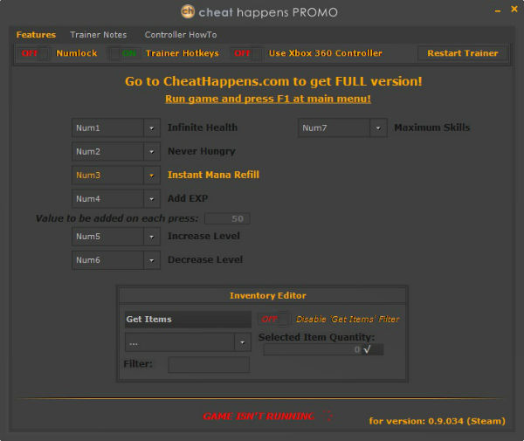Click the Never Hungry label
This screenshot has width=524, height=441.
[x=202, y=151]
